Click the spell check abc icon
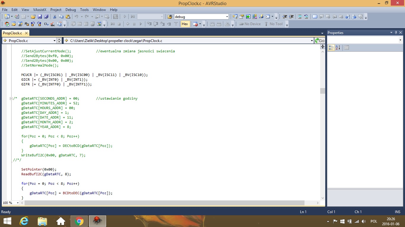 pos(52,24)
